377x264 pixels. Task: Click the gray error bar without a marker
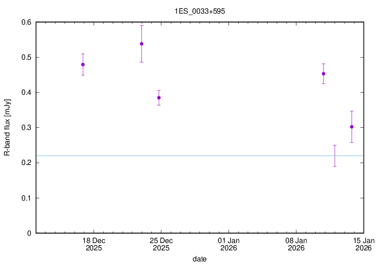click(335, 156)
